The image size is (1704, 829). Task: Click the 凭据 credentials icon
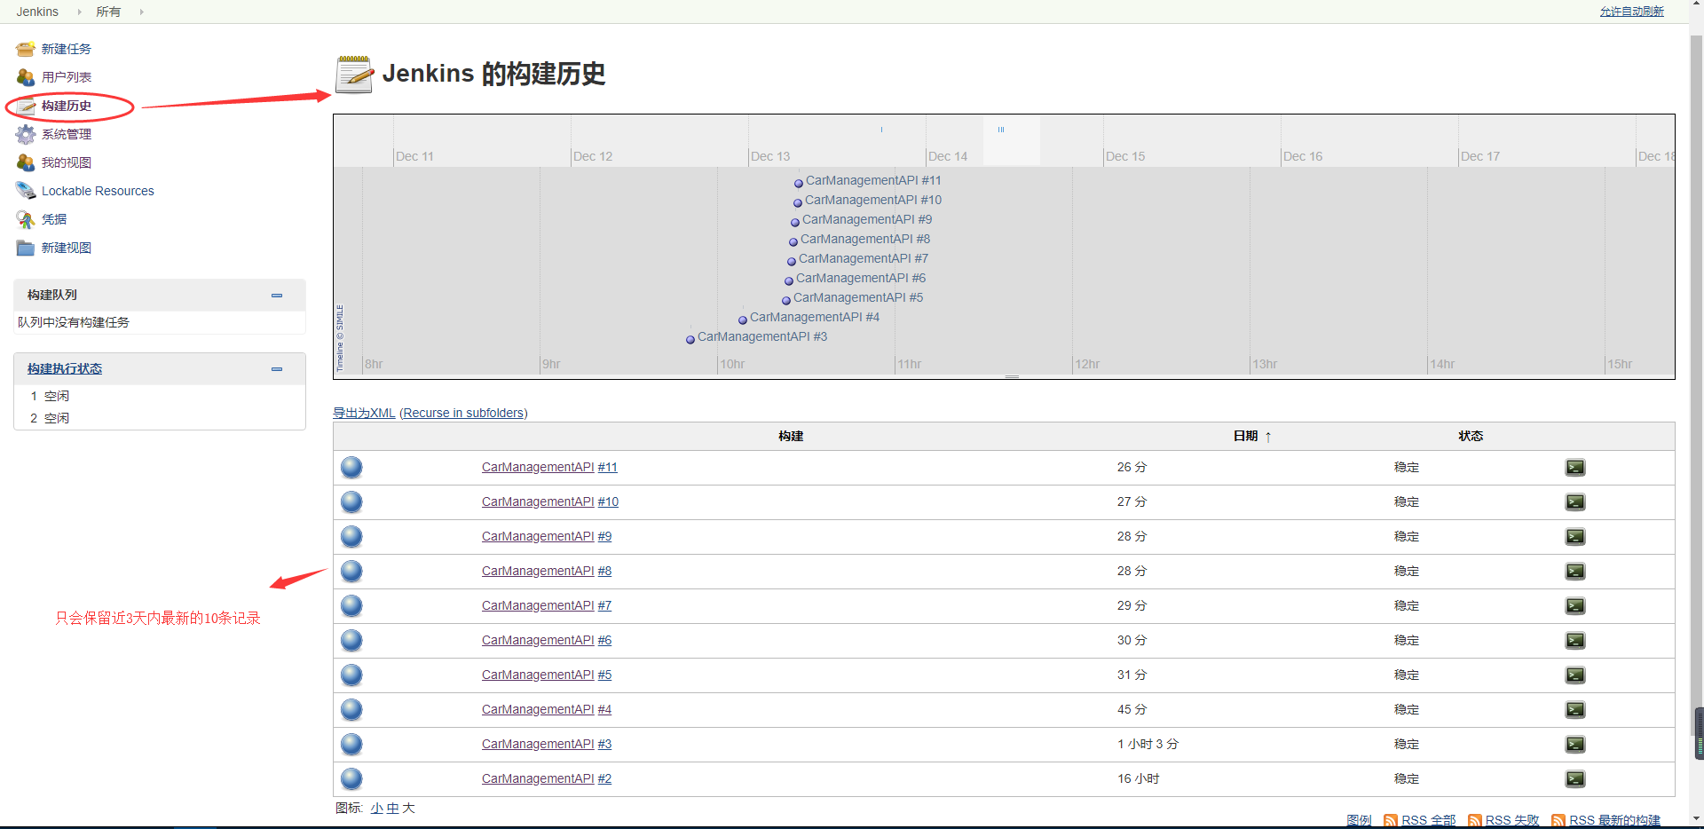(26, 219)
